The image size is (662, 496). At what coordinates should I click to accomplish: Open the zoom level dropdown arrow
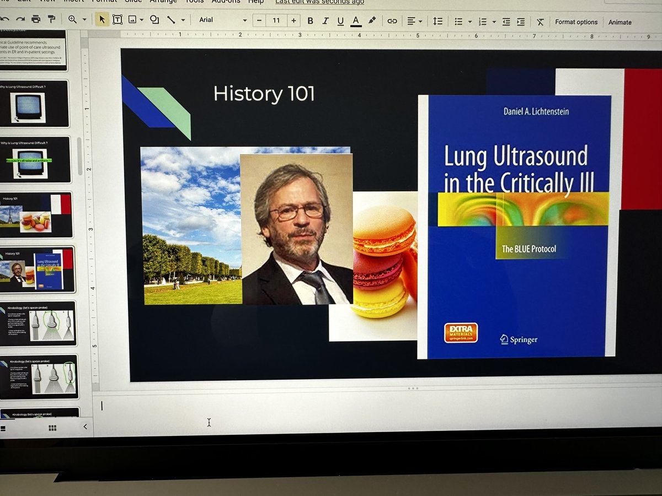[84, 20]
